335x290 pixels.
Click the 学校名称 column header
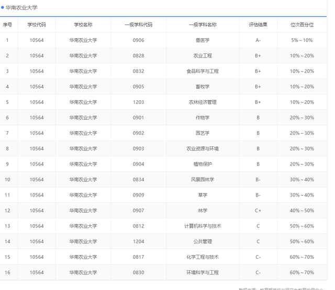pyautogui.click(x=83, y=25)
